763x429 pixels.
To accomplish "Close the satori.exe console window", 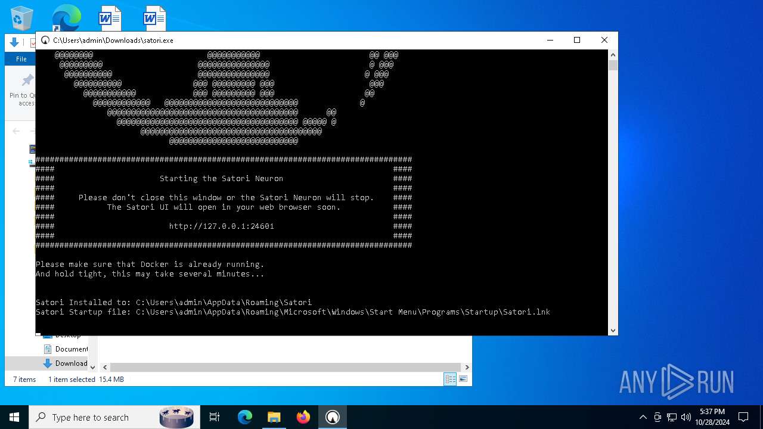I will click(x=604, y=41).
